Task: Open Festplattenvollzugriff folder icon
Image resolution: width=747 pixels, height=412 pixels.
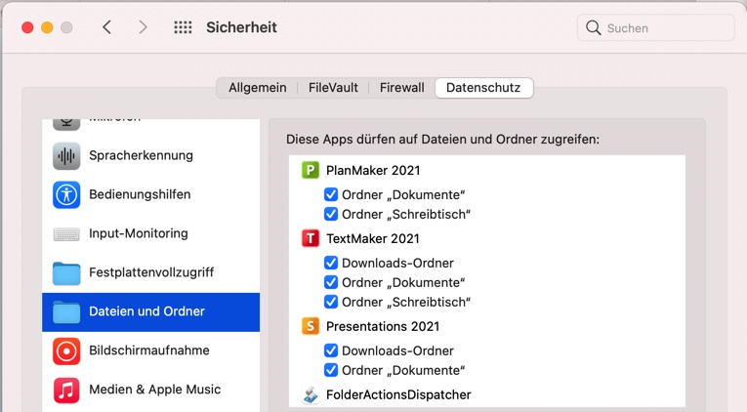Action: coord(66,272)
